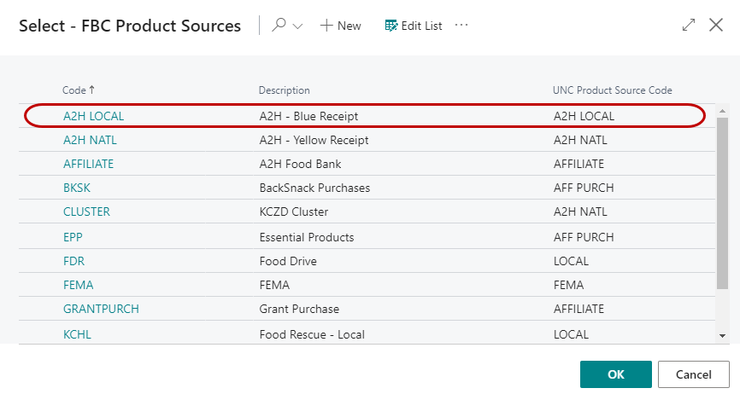Expand the search dropdown chevron

coord(298,26)
